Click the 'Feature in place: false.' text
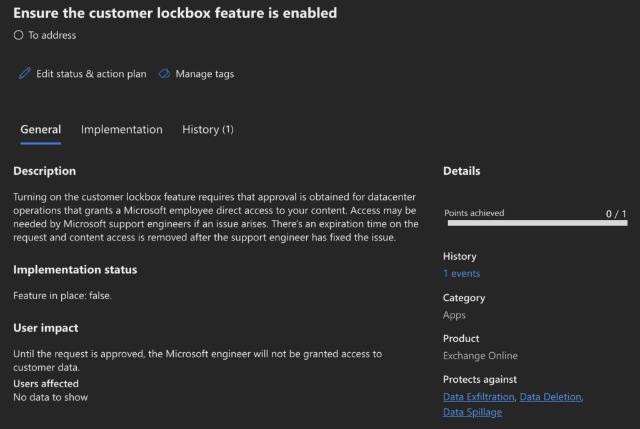Viewport: 640px width, 429px height. [62, 295]
